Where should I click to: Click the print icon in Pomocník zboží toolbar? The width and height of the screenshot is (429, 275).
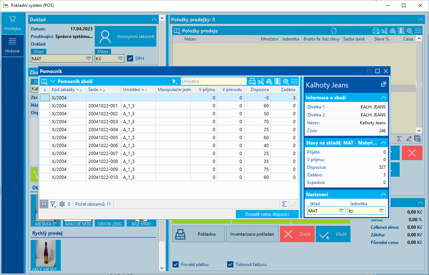pyautogui.click(x=252, y=81)
